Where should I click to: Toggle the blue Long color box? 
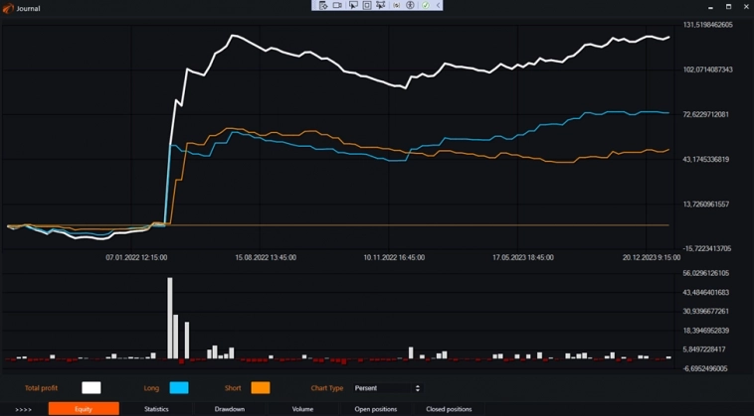[x=179, y=388]
